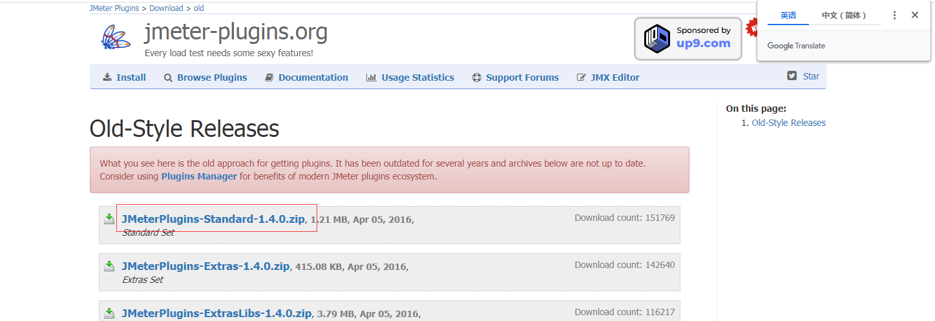The width and height of the screenshot is (935, 321).
Task: Go to the Documentation page
Action: [313, 78]
